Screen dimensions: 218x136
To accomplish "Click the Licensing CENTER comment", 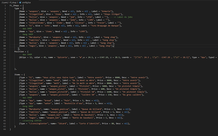I will coord(31,120).
